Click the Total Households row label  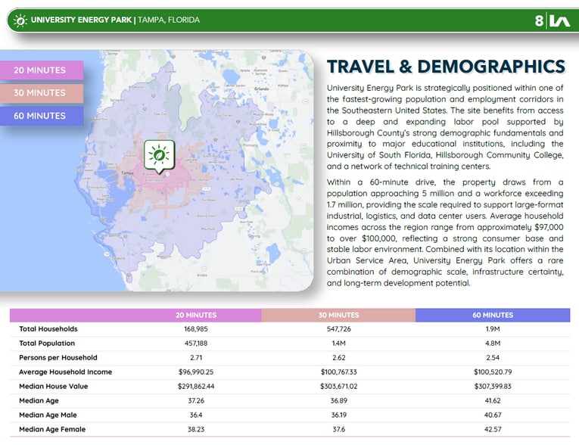[x=48, y=329]
